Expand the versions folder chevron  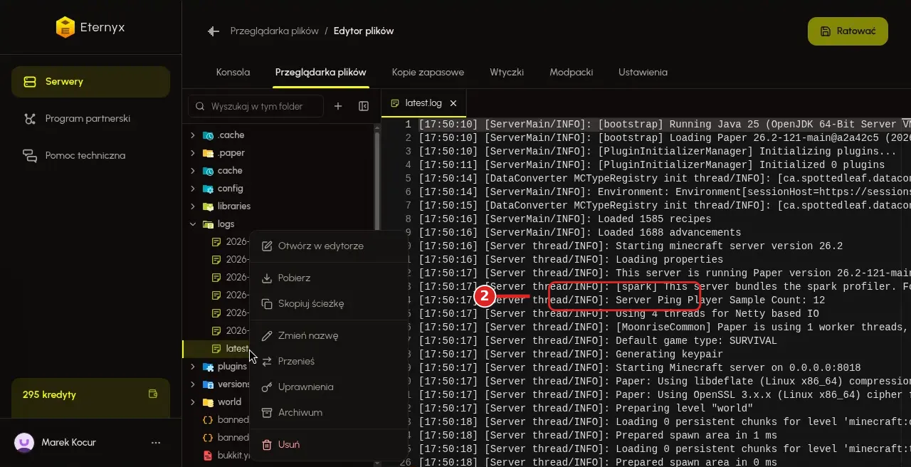tap(192, 384)
